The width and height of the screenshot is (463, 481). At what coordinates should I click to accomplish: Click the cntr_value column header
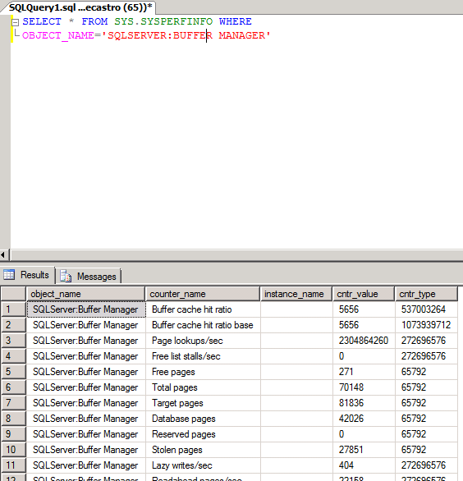pyautogui.click(x=364, y=294)
